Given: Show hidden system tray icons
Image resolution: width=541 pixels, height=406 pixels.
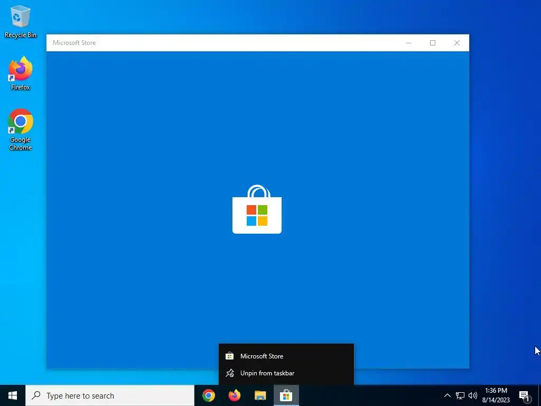Looking at the screenshot, I should [x=447, y=395].
